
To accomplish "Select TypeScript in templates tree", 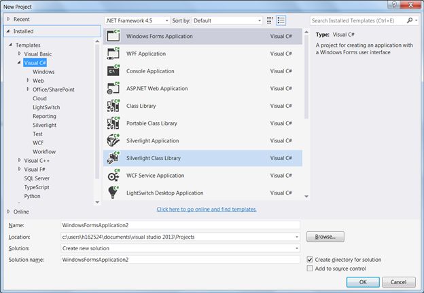I will point(37,187).
